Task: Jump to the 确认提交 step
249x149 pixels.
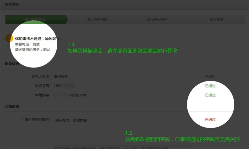Action: [x=216, y=20]
